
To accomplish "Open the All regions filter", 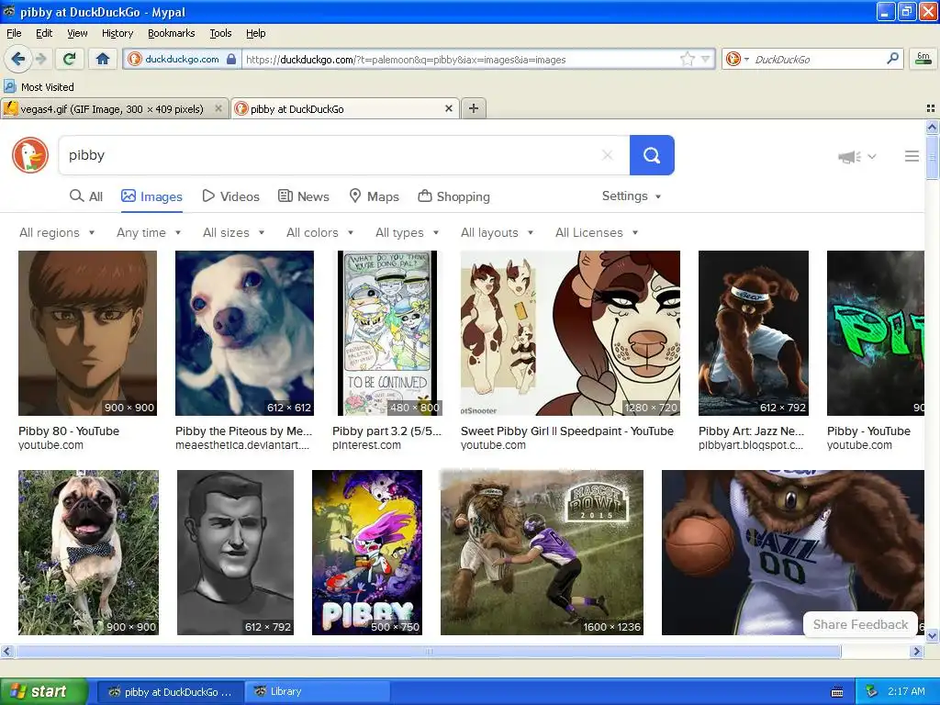I will coord(57,232).
